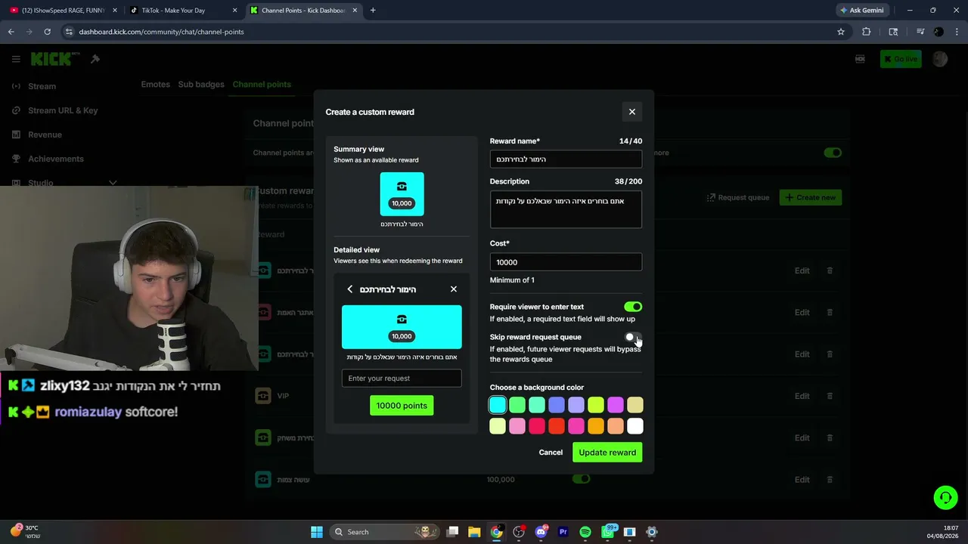Click Create new reward button
The height and width of the screenshot is (544, 968).
811,197
